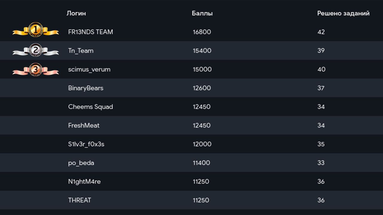Open the FreshMeat team entry

(84, 125)
